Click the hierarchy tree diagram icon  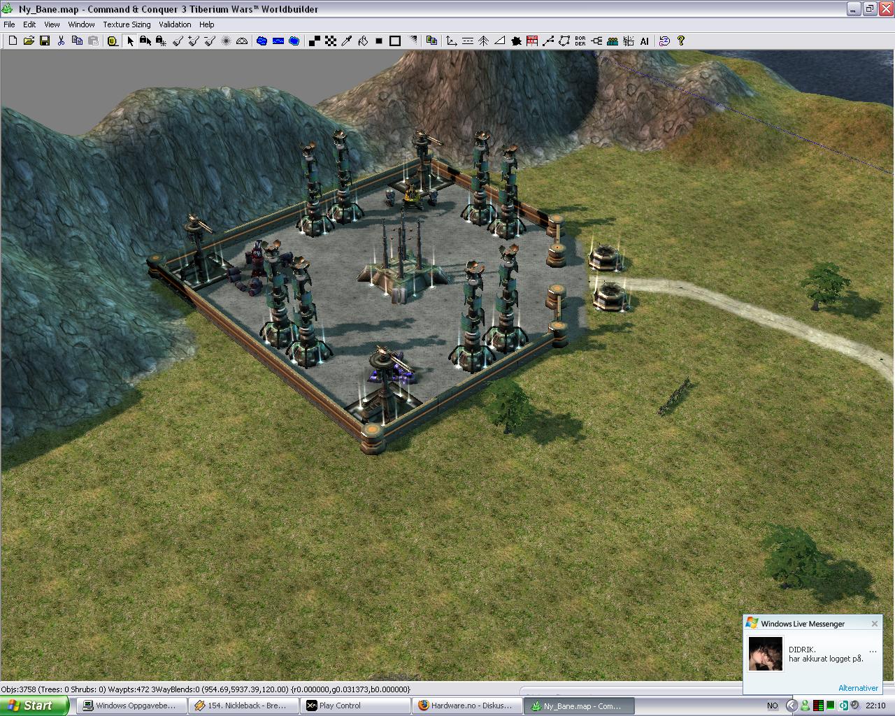pos(596,41)
